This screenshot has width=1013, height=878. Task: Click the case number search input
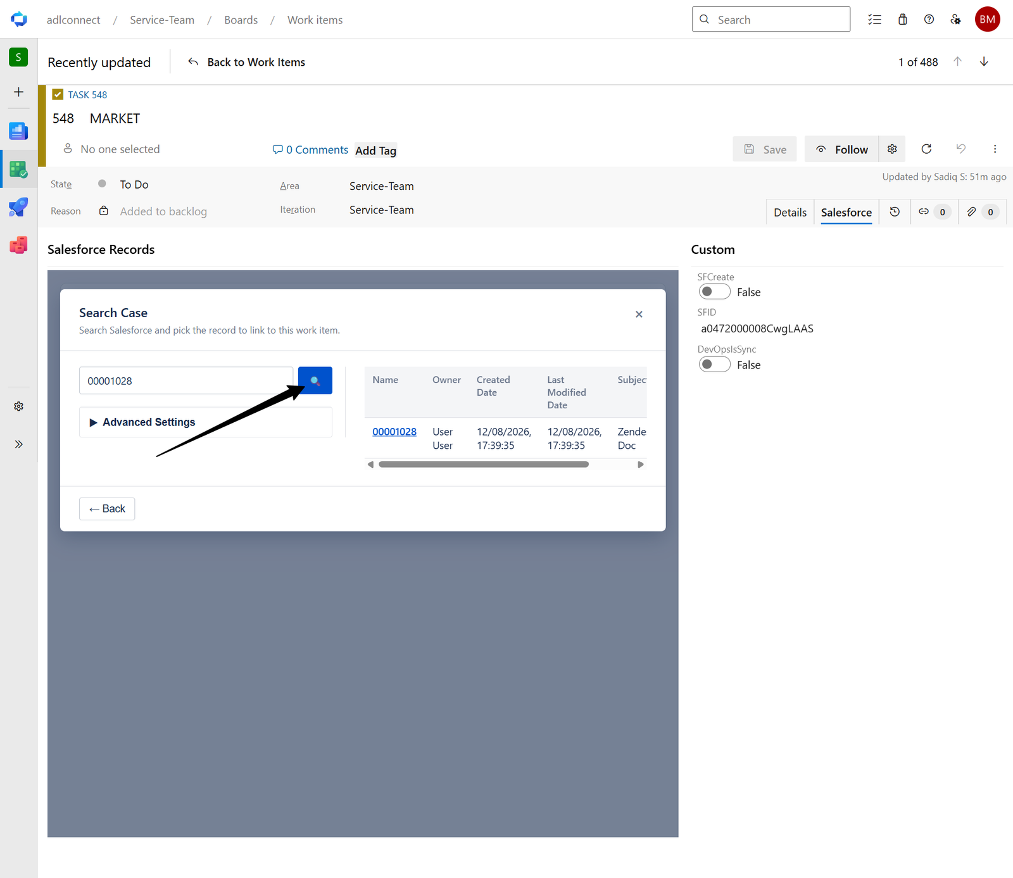click(186, 380)
